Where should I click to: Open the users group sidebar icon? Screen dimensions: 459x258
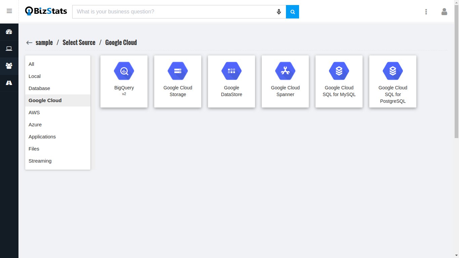coord(9,66)
